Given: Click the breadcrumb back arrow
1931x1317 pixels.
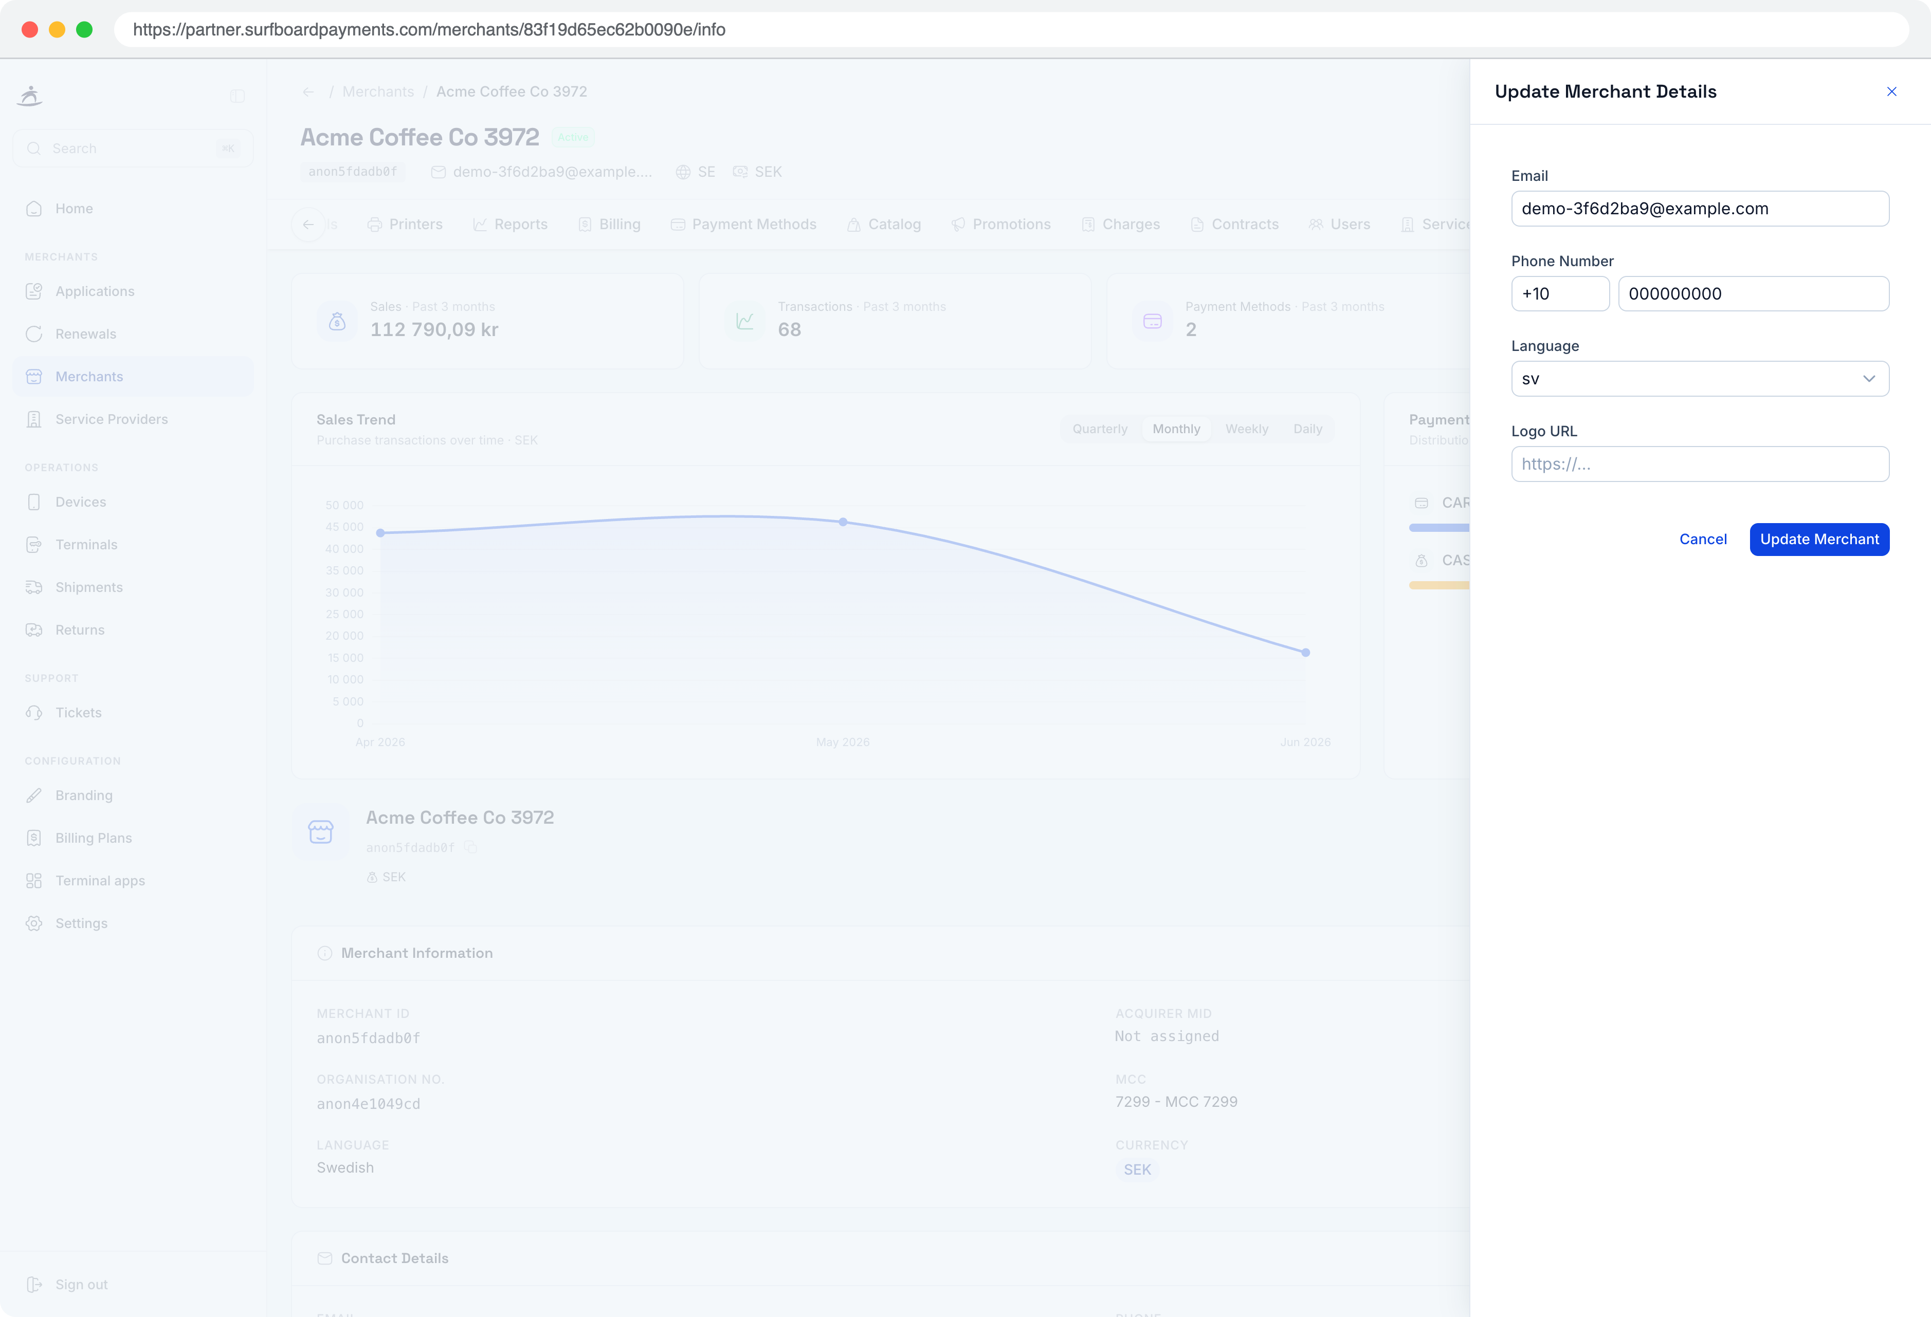Looking at the screenshot, I should coord(308,91).
